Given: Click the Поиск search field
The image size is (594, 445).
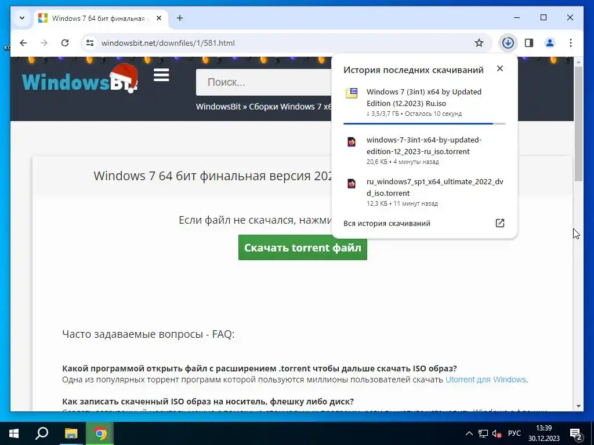Looking at the screenshot, I should click(264, 82).
